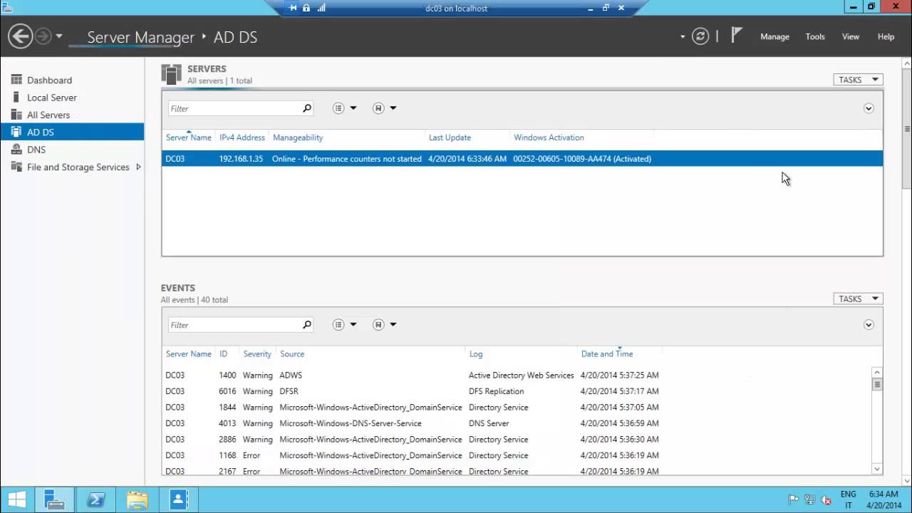The image size is (912, 513).
Task: Click main page vertical scrollbar thumb
Action: [x=907, y=130]
